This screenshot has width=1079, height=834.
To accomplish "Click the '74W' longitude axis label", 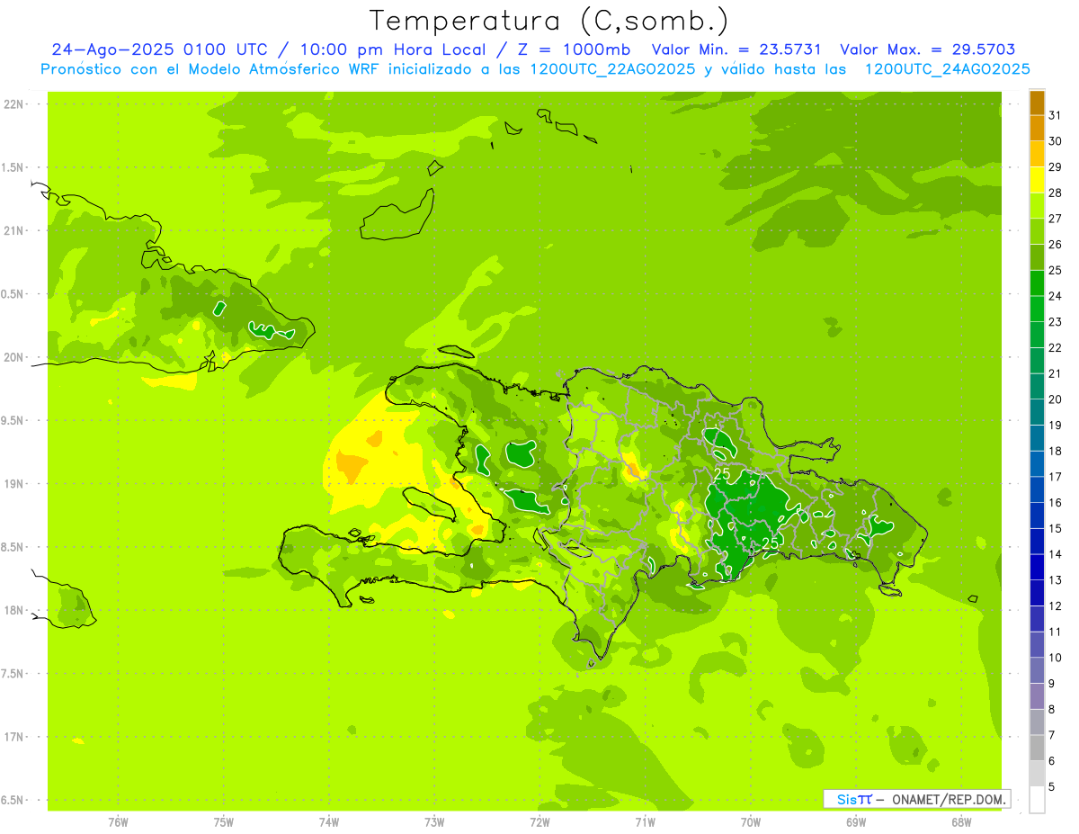I will (x=329, y=822).
